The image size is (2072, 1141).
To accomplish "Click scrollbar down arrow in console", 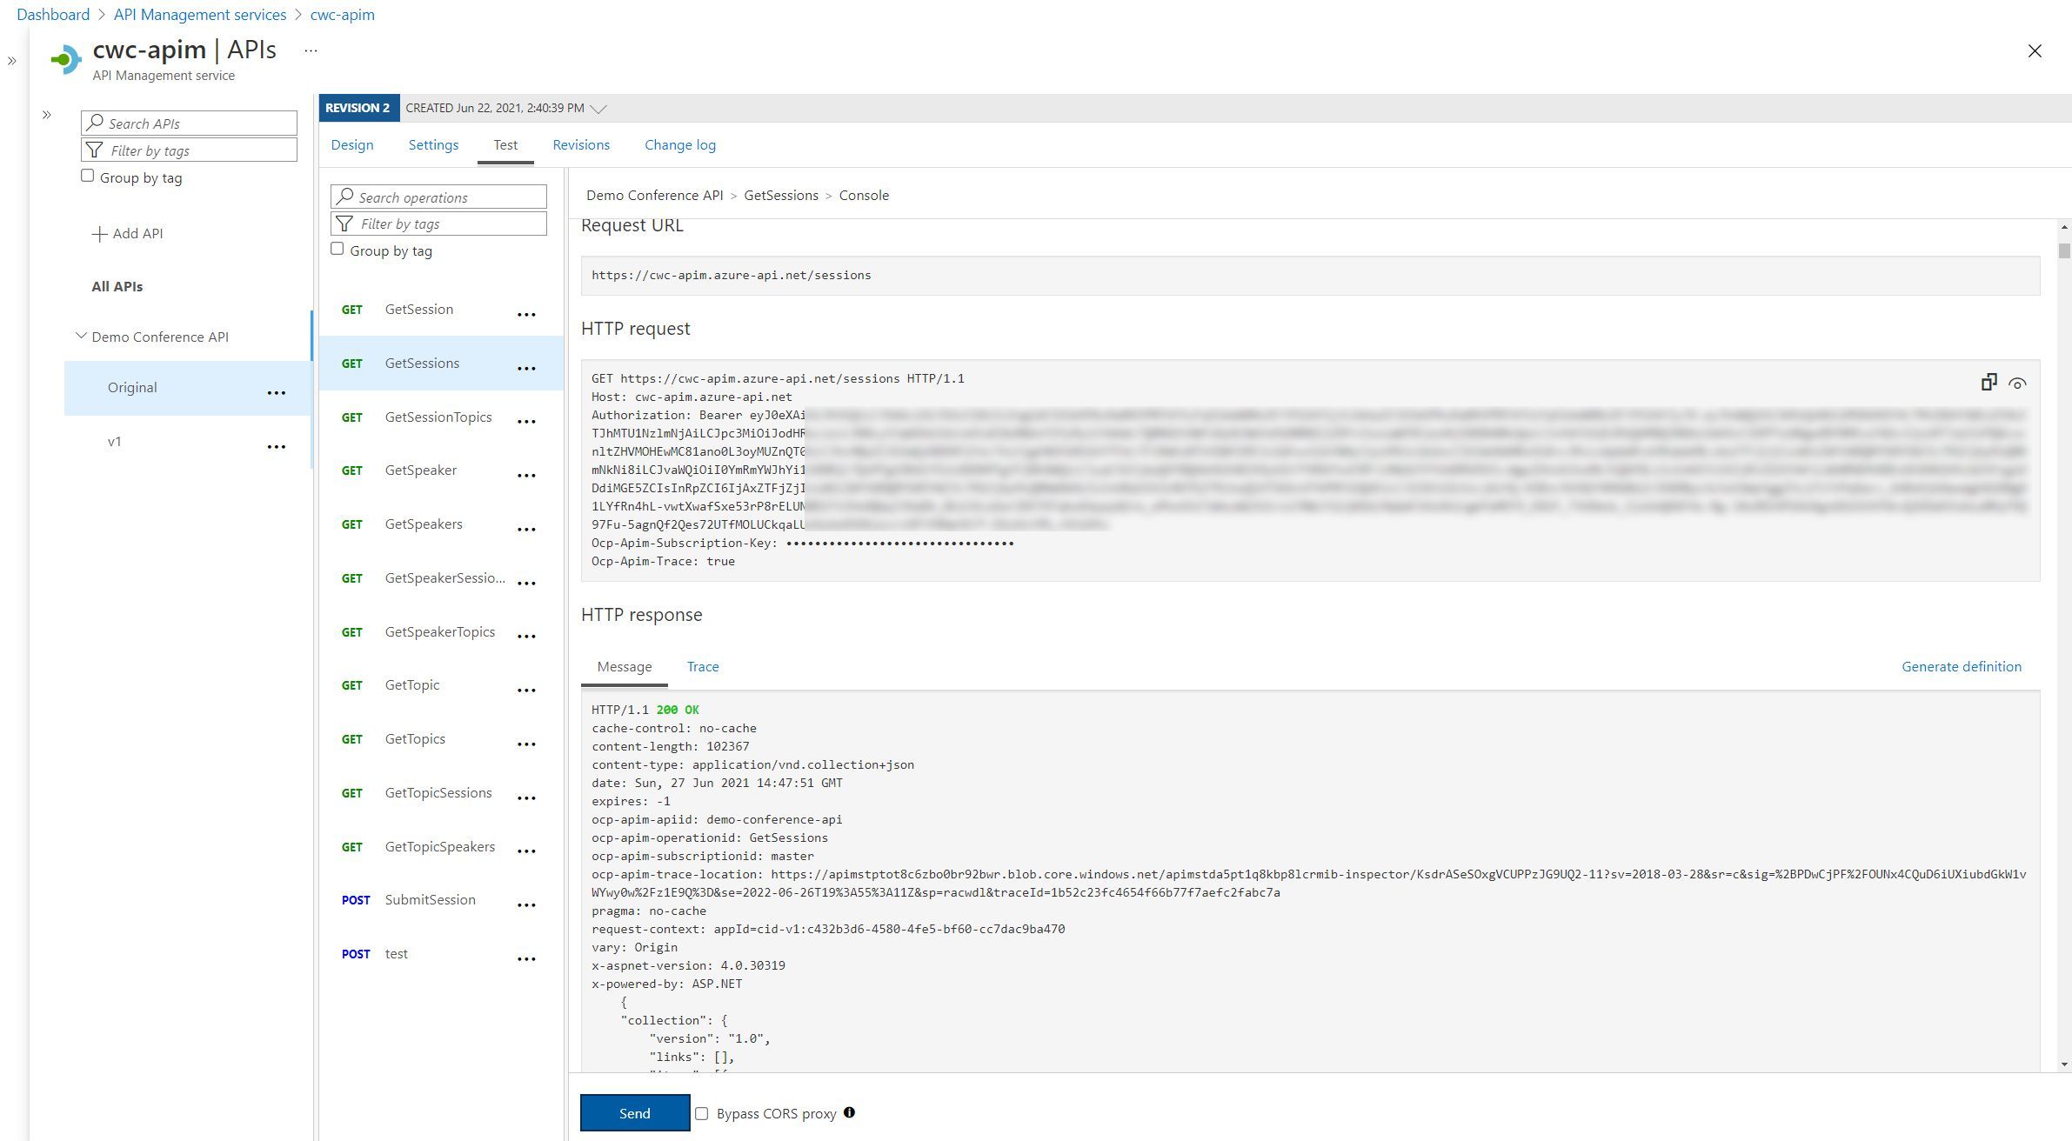I will click(x=2064, y=1064).
